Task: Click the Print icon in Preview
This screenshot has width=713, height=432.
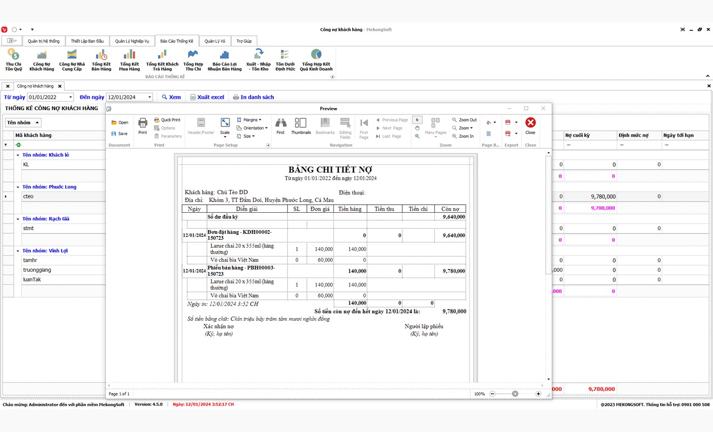Action: 143,126
